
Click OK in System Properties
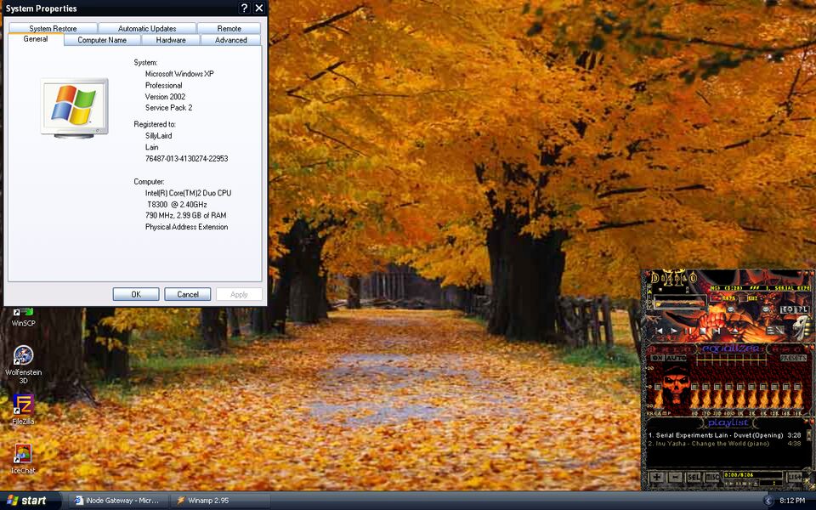[x=136, y=294]
